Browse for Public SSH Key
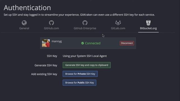Screen dimensions: 180x101 pyautogui.click(x=79, y=82)
